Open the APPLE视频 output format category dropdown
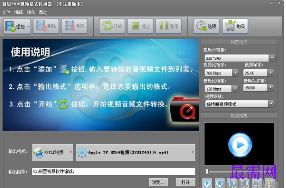This screenshot has height=188, width=286. coord(53,152)
